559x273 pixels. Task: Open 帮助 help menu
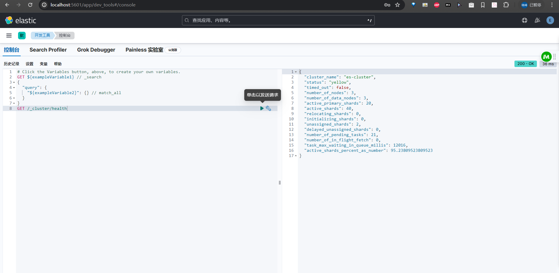[58, 64]
